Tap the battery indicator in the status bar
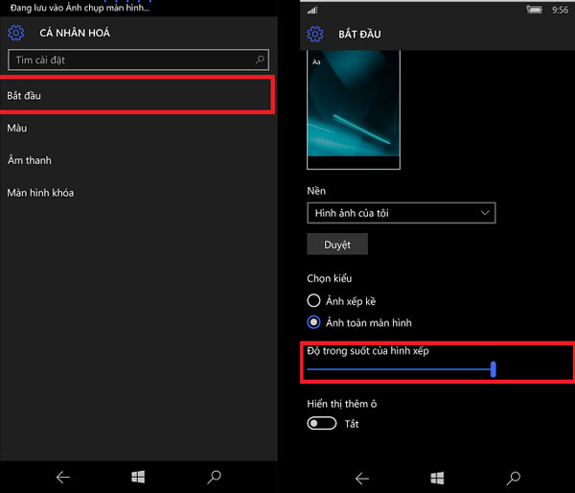Viewport: 575px width, 493px height. pyautogui.click(x=535, y=10)
